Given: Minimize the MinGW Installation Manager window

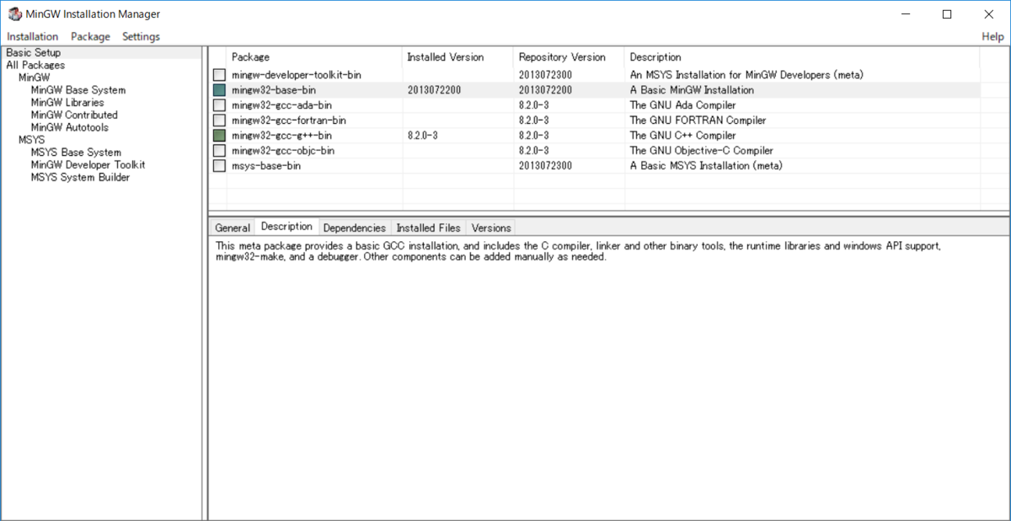Looking at the screenshot, I should [906, 13].
